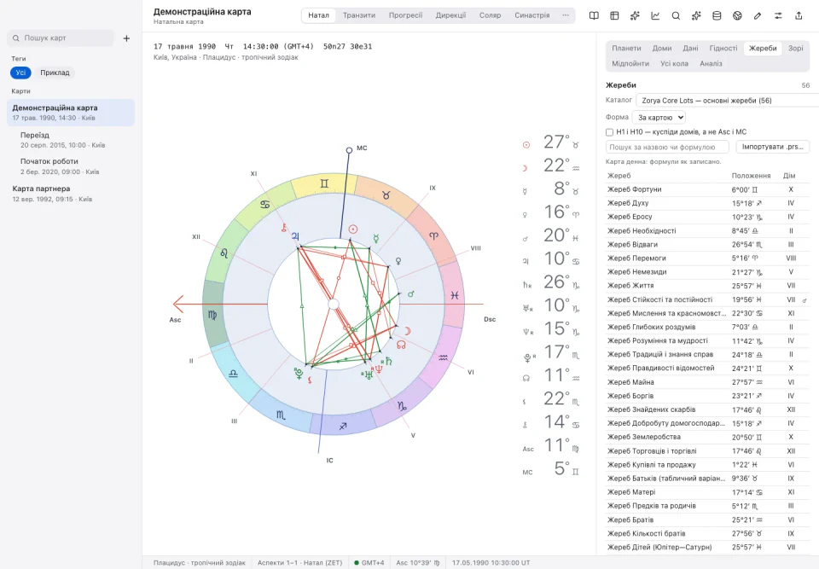The height and width of the screenshot is (569, 819).
Task: Open the database cylinder icon
Action: [x=717, y=15]
